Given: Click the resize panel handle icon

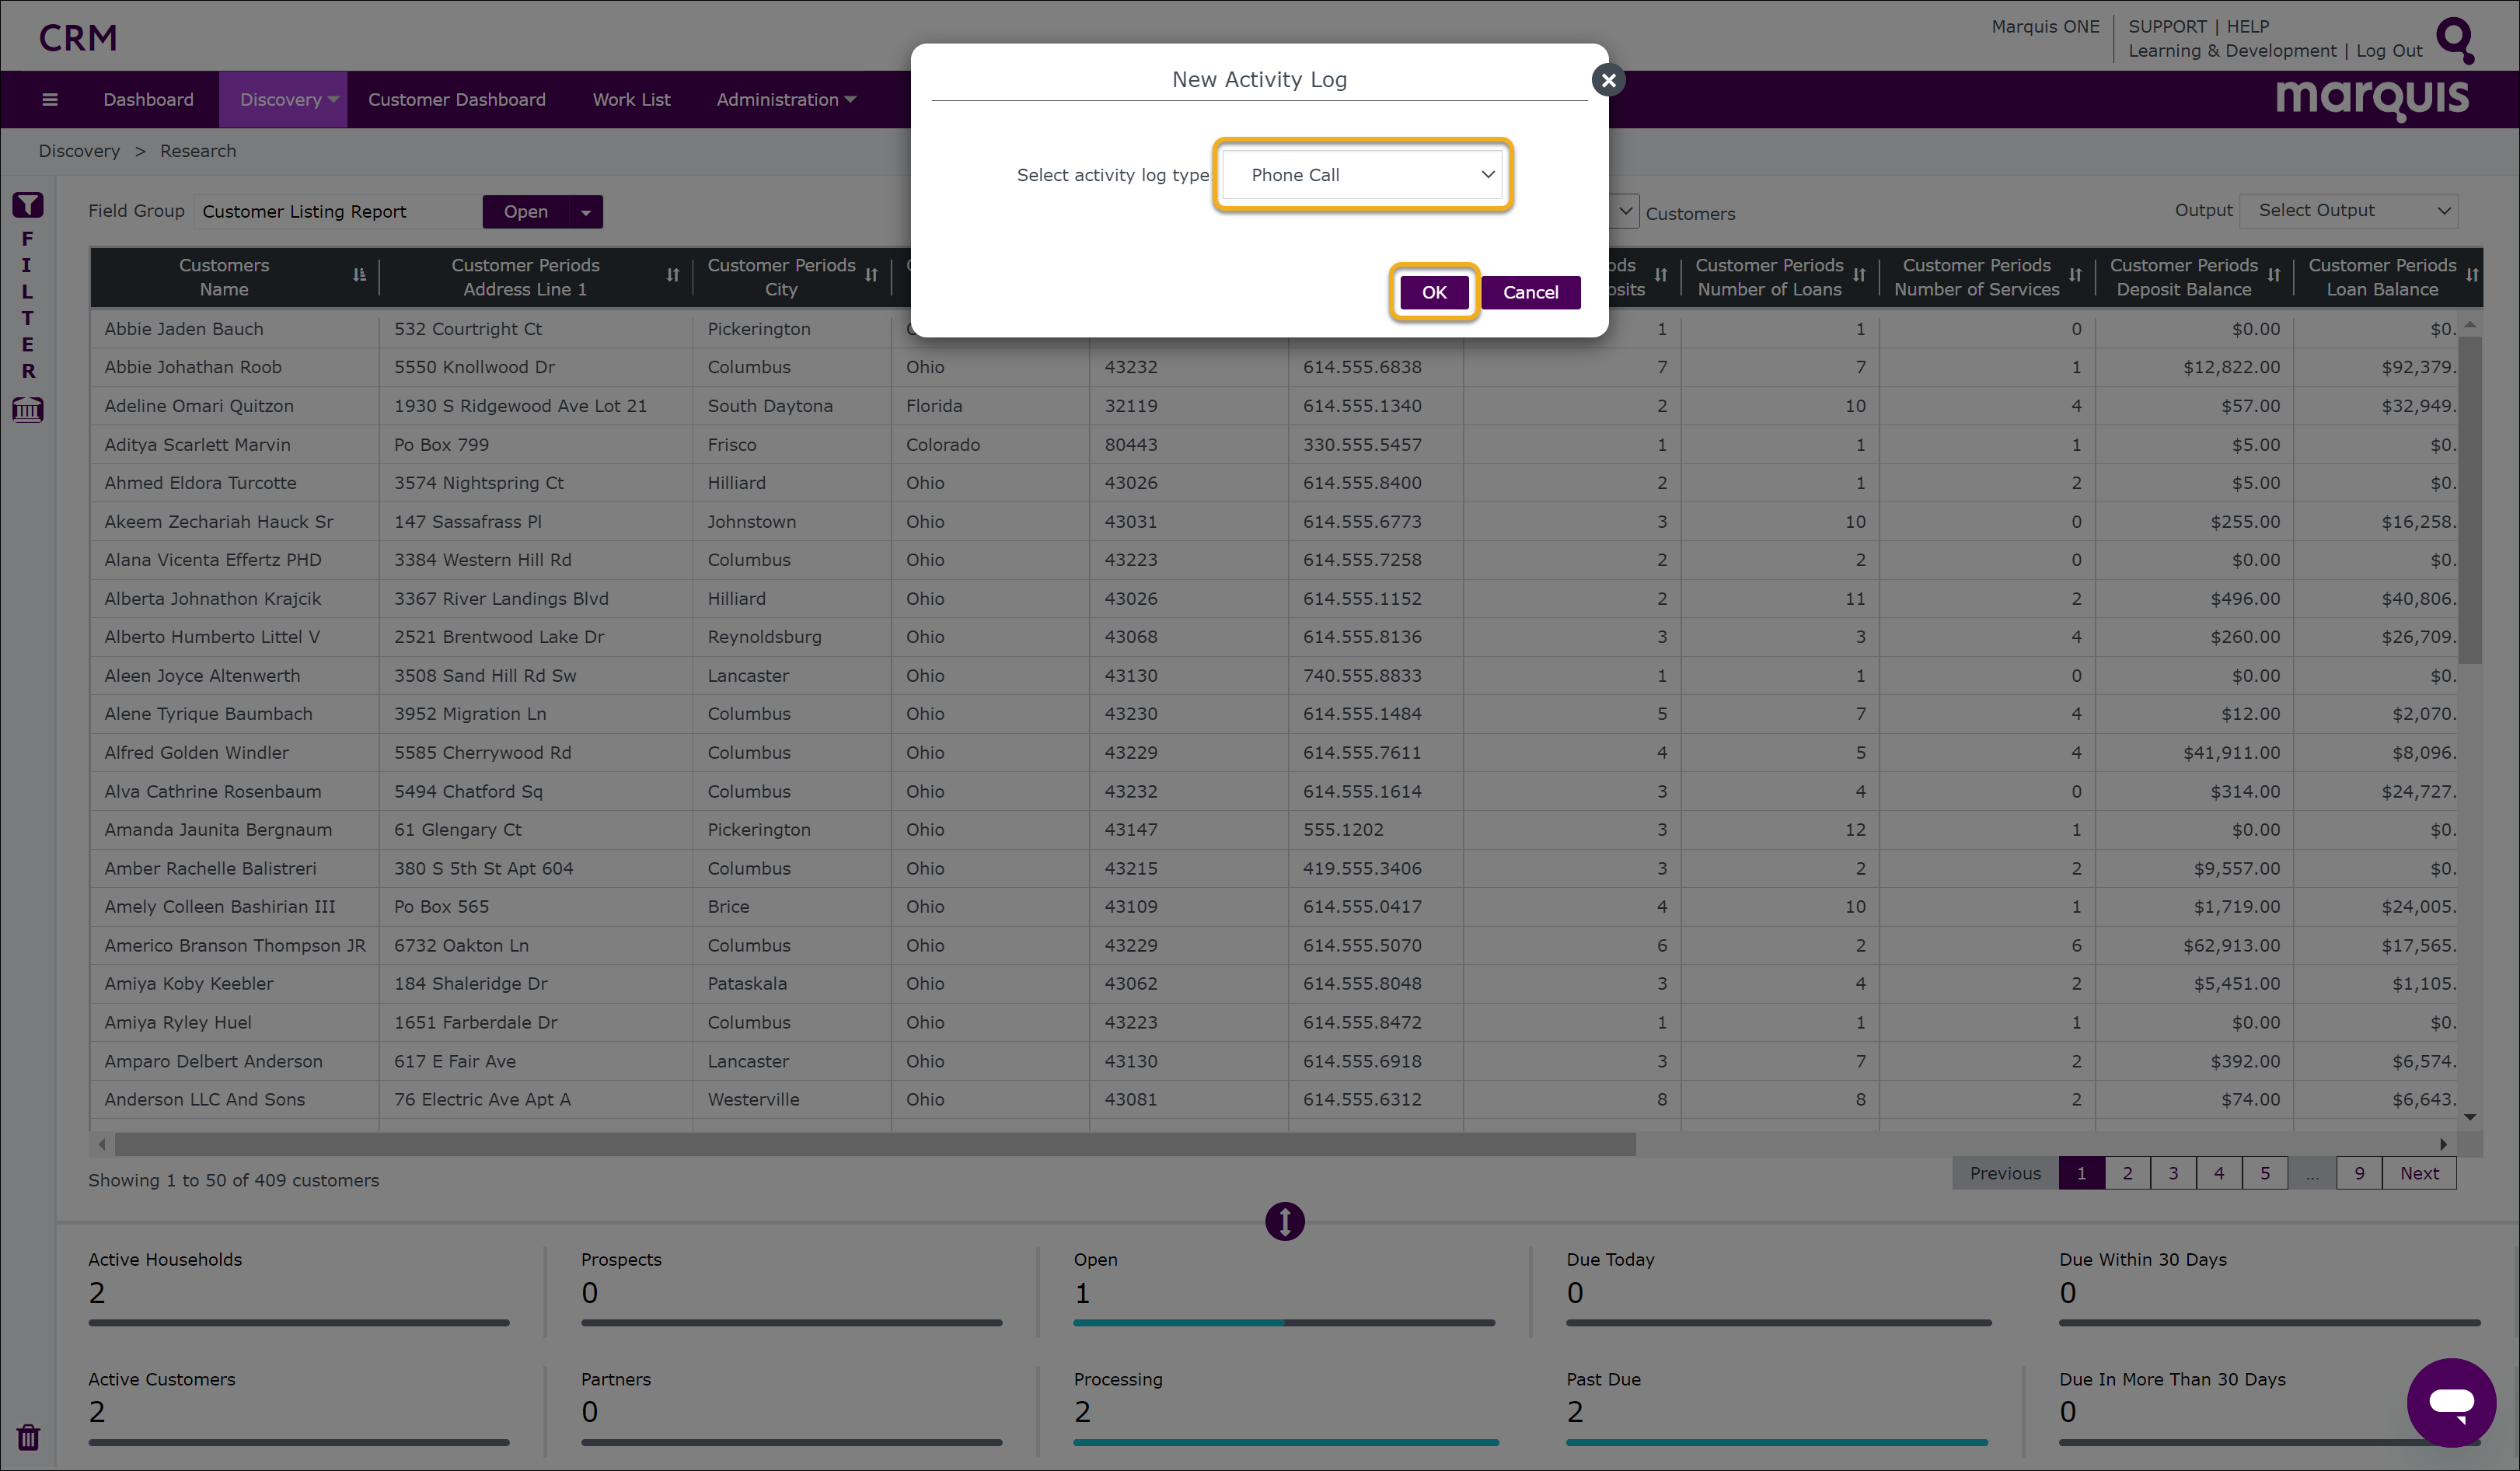Looking at the screenshot, I should pos(1284,1221).
